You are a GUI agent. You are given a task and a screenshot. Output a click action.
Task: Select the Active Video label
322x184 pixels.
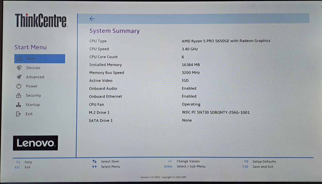[x=101, y=80]
